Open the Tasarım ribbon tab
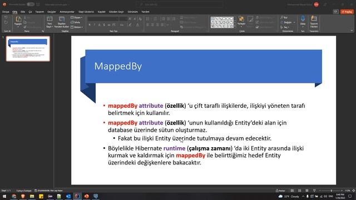The height and width of the screenshot is (200, 356). click(39, 12)
